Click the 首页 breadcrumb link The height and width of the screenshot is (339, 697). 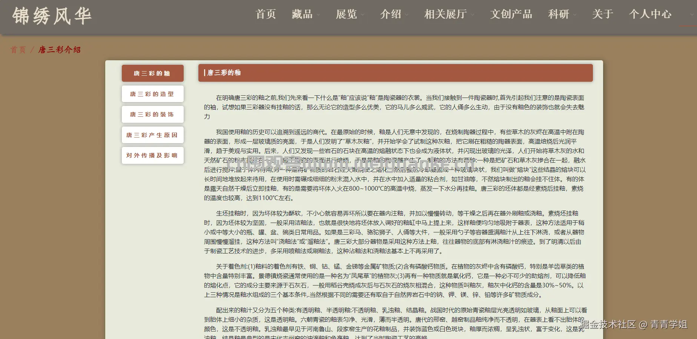17,49
